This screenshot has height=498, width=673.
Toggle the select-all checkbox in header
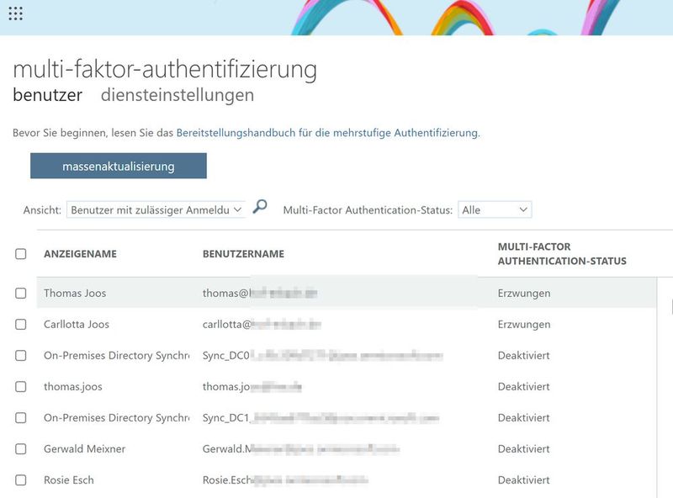20,254
